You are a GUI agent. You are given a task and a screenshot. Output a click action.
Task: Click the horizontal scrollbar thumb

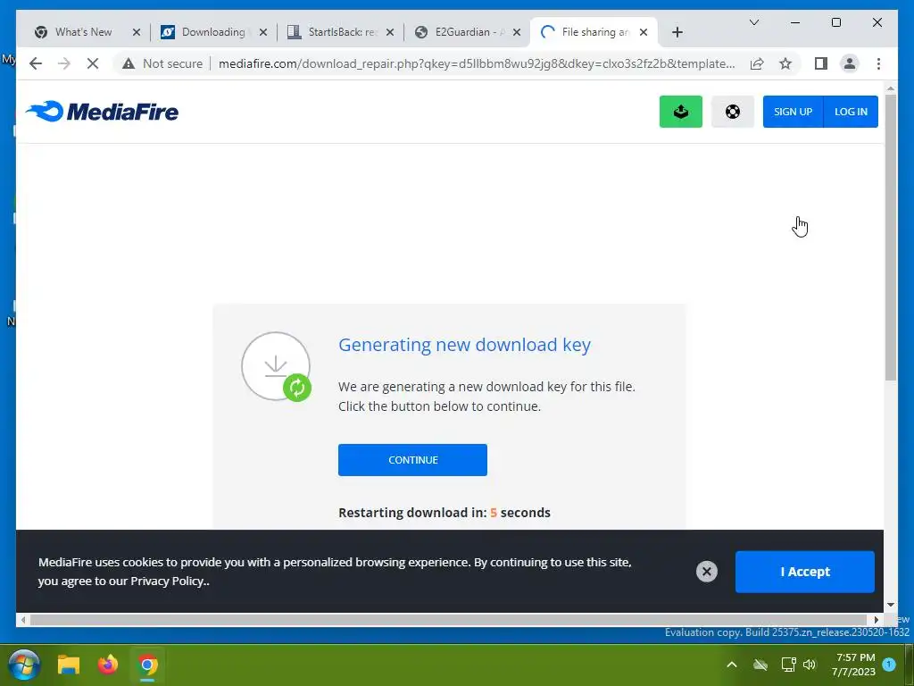point(448,620)
